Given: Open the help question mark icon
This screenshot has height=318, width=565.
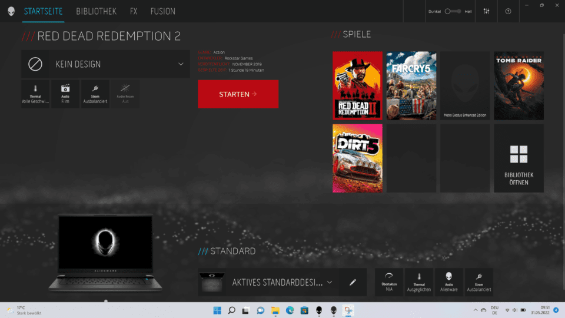Looking at the screenshot, I should point(508,11).
